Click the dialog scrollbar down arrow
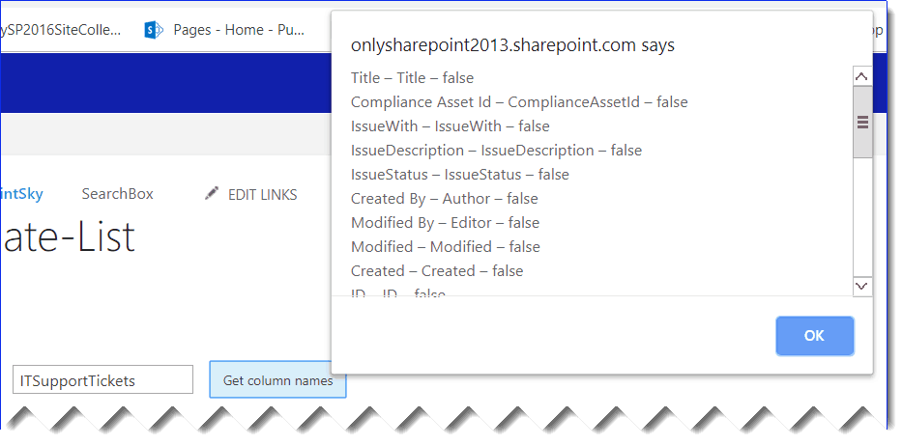 pos(862,286)
